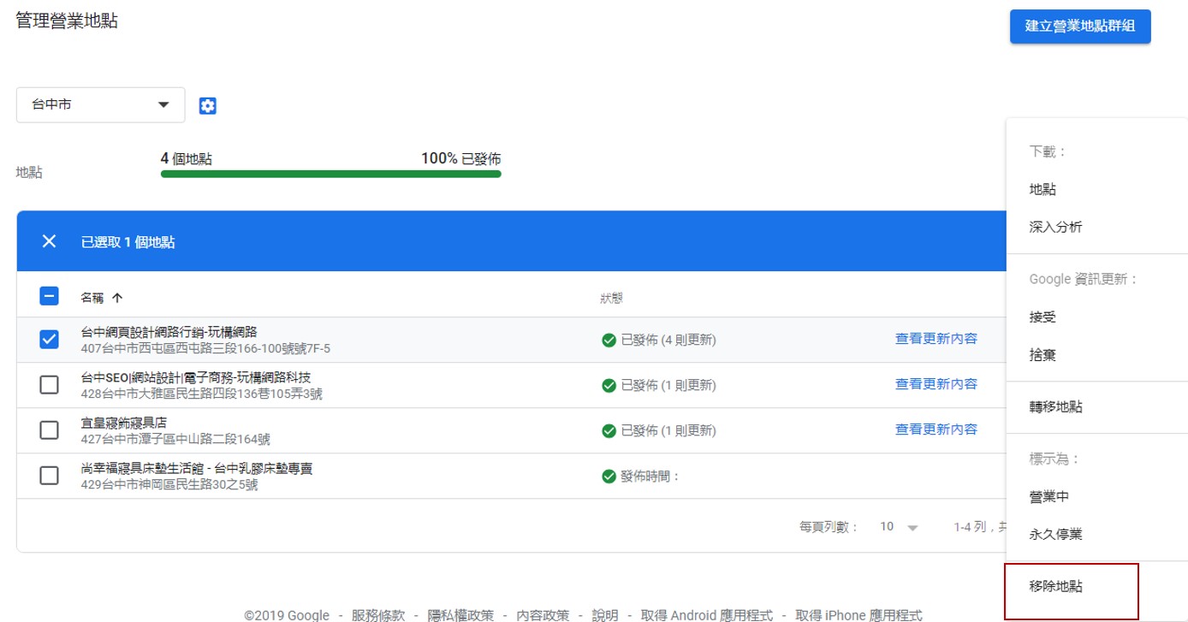1188x622 pixels.
Task: Click the name column sort arrow
Action: [x=117, y=298]
